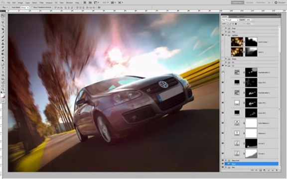Toggle visibility of Hue/Saturation 3 layer

click(223, 72)
